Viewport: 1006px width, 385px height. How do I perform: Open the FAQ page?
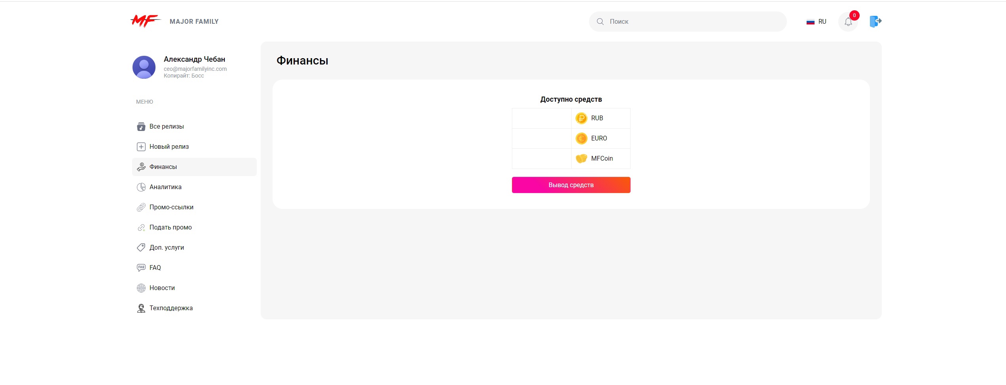pos(155,268)
